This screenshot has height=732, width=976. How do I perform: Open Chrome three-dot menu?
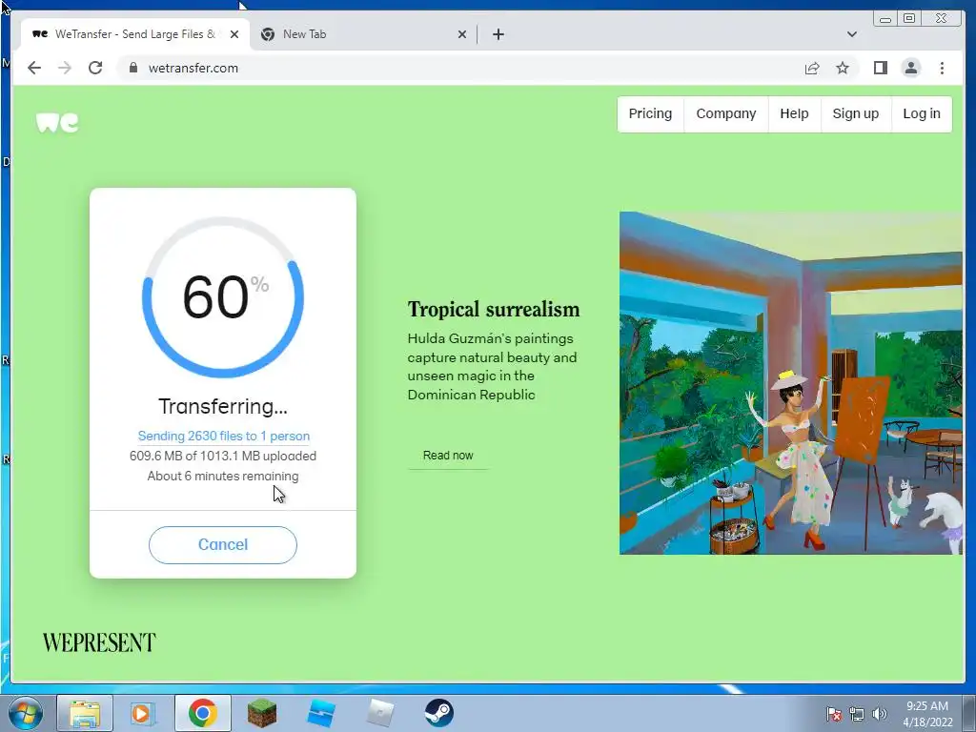click(x=942, y=68)
